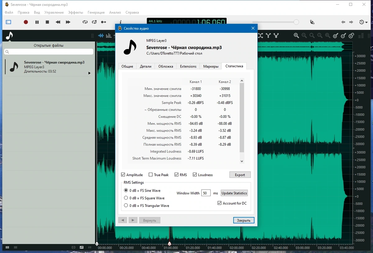Click the zoom in magnifier icon
The height and width of the screenshot is (253, 373).
(297, 36)
